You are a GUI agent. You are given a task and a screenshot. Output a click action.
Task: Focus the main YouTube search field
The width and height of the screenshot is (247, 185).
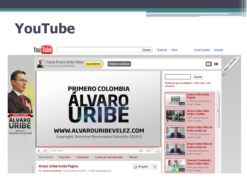coord(99,50)
